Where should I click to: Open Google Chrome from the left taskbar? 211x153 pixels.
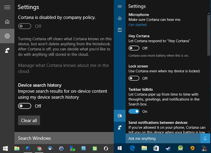click(39, 148)
